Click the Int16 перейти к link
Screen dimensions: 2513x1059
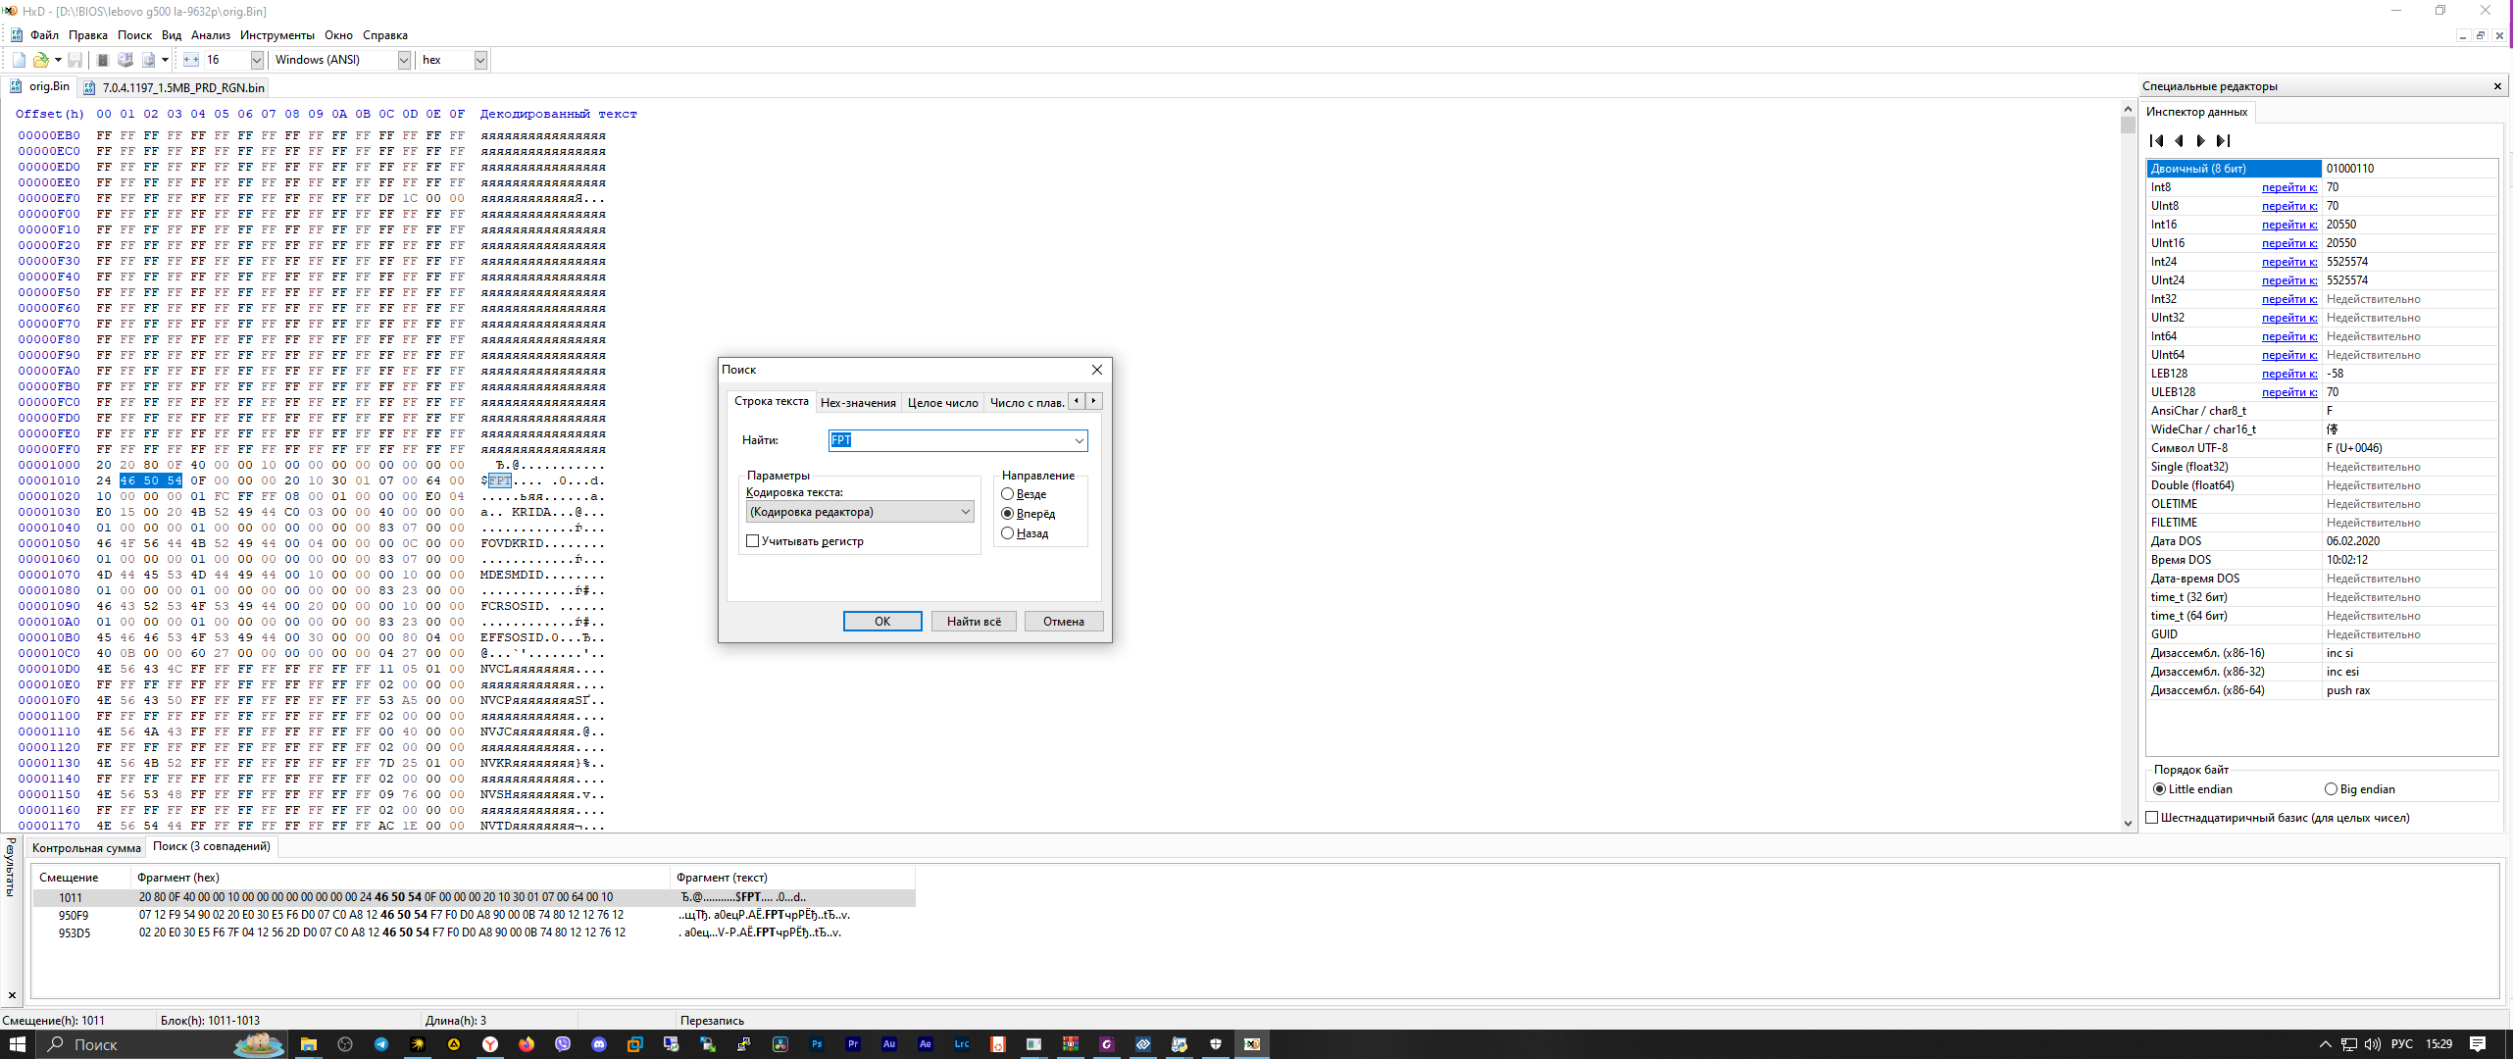pyautogui.click(x=2288, y=225)
